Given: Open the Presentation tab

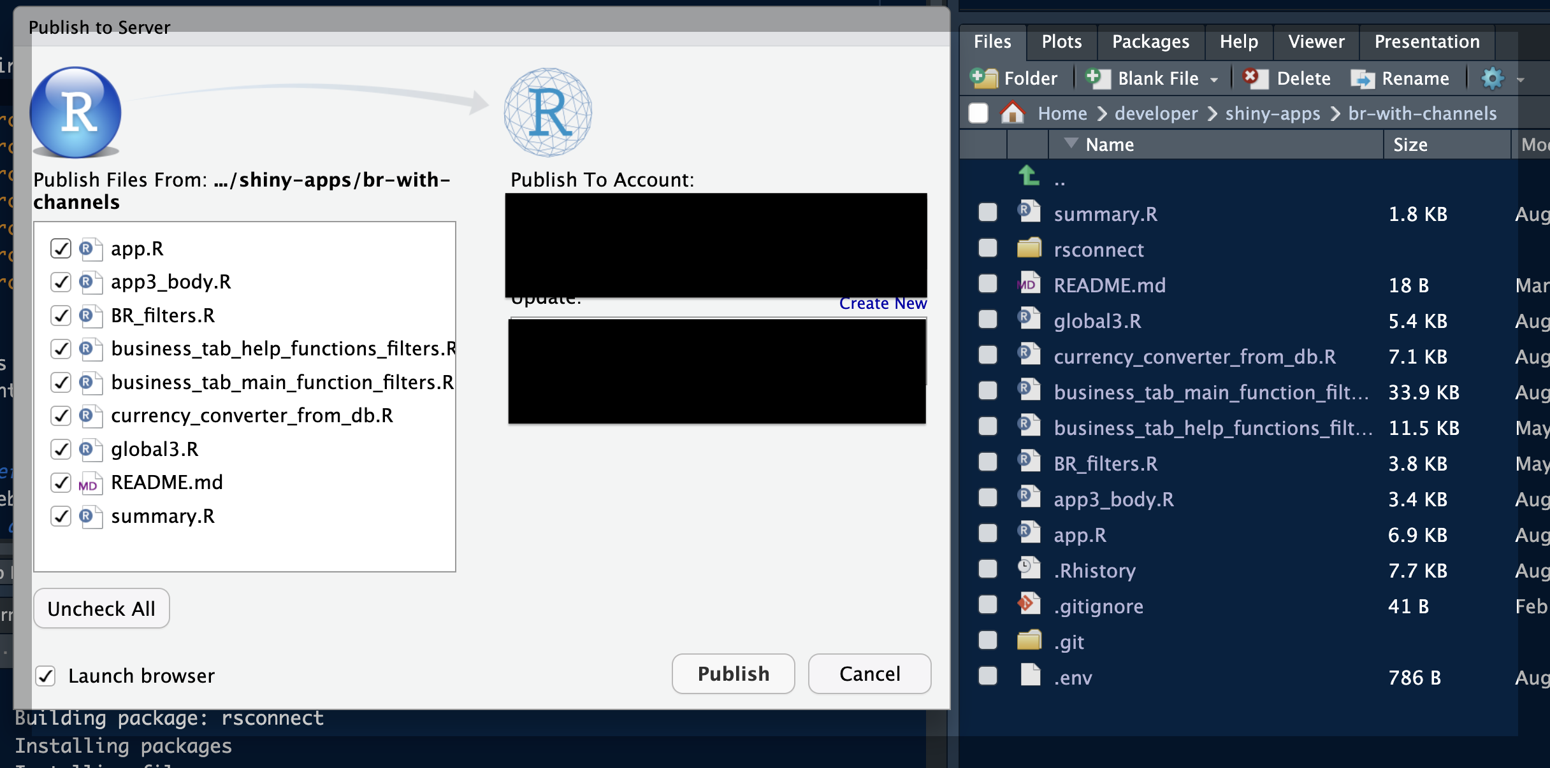Looking at the screenshot, I should [1427, 41].
